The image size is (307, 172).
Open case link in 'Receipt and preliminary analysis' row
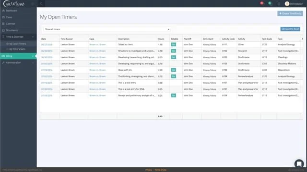[x=97, y=96]
